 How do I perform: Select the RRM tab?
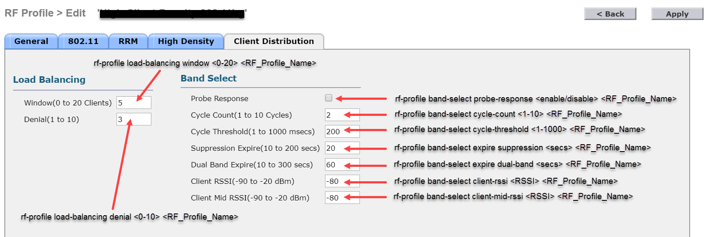click(x=128, y=41)
